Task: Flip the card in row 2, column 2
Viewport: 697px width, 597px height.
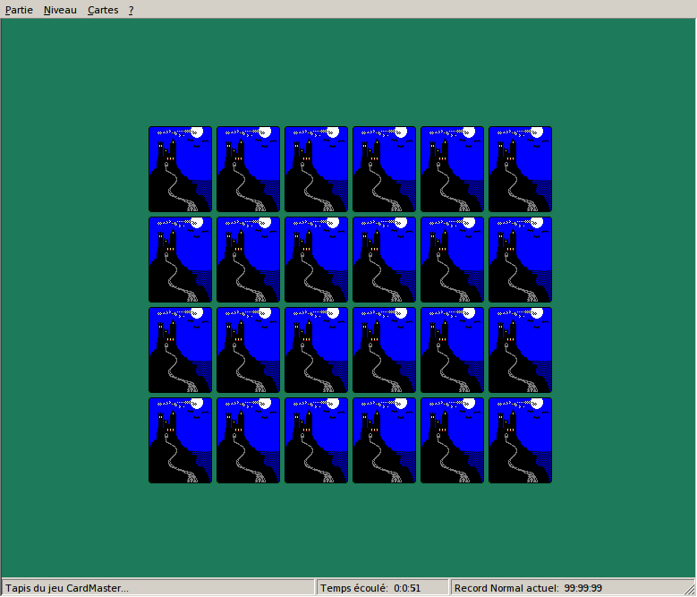Action: click(248, 260)
